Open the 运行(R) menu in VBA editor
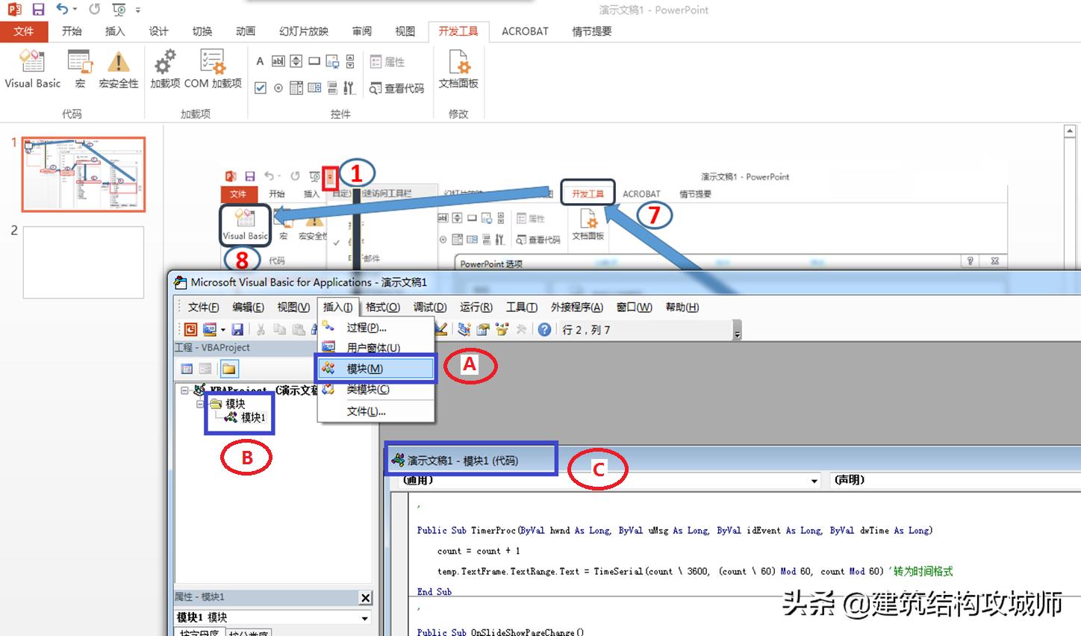1081x636 pixels. (x=476, y=307)
